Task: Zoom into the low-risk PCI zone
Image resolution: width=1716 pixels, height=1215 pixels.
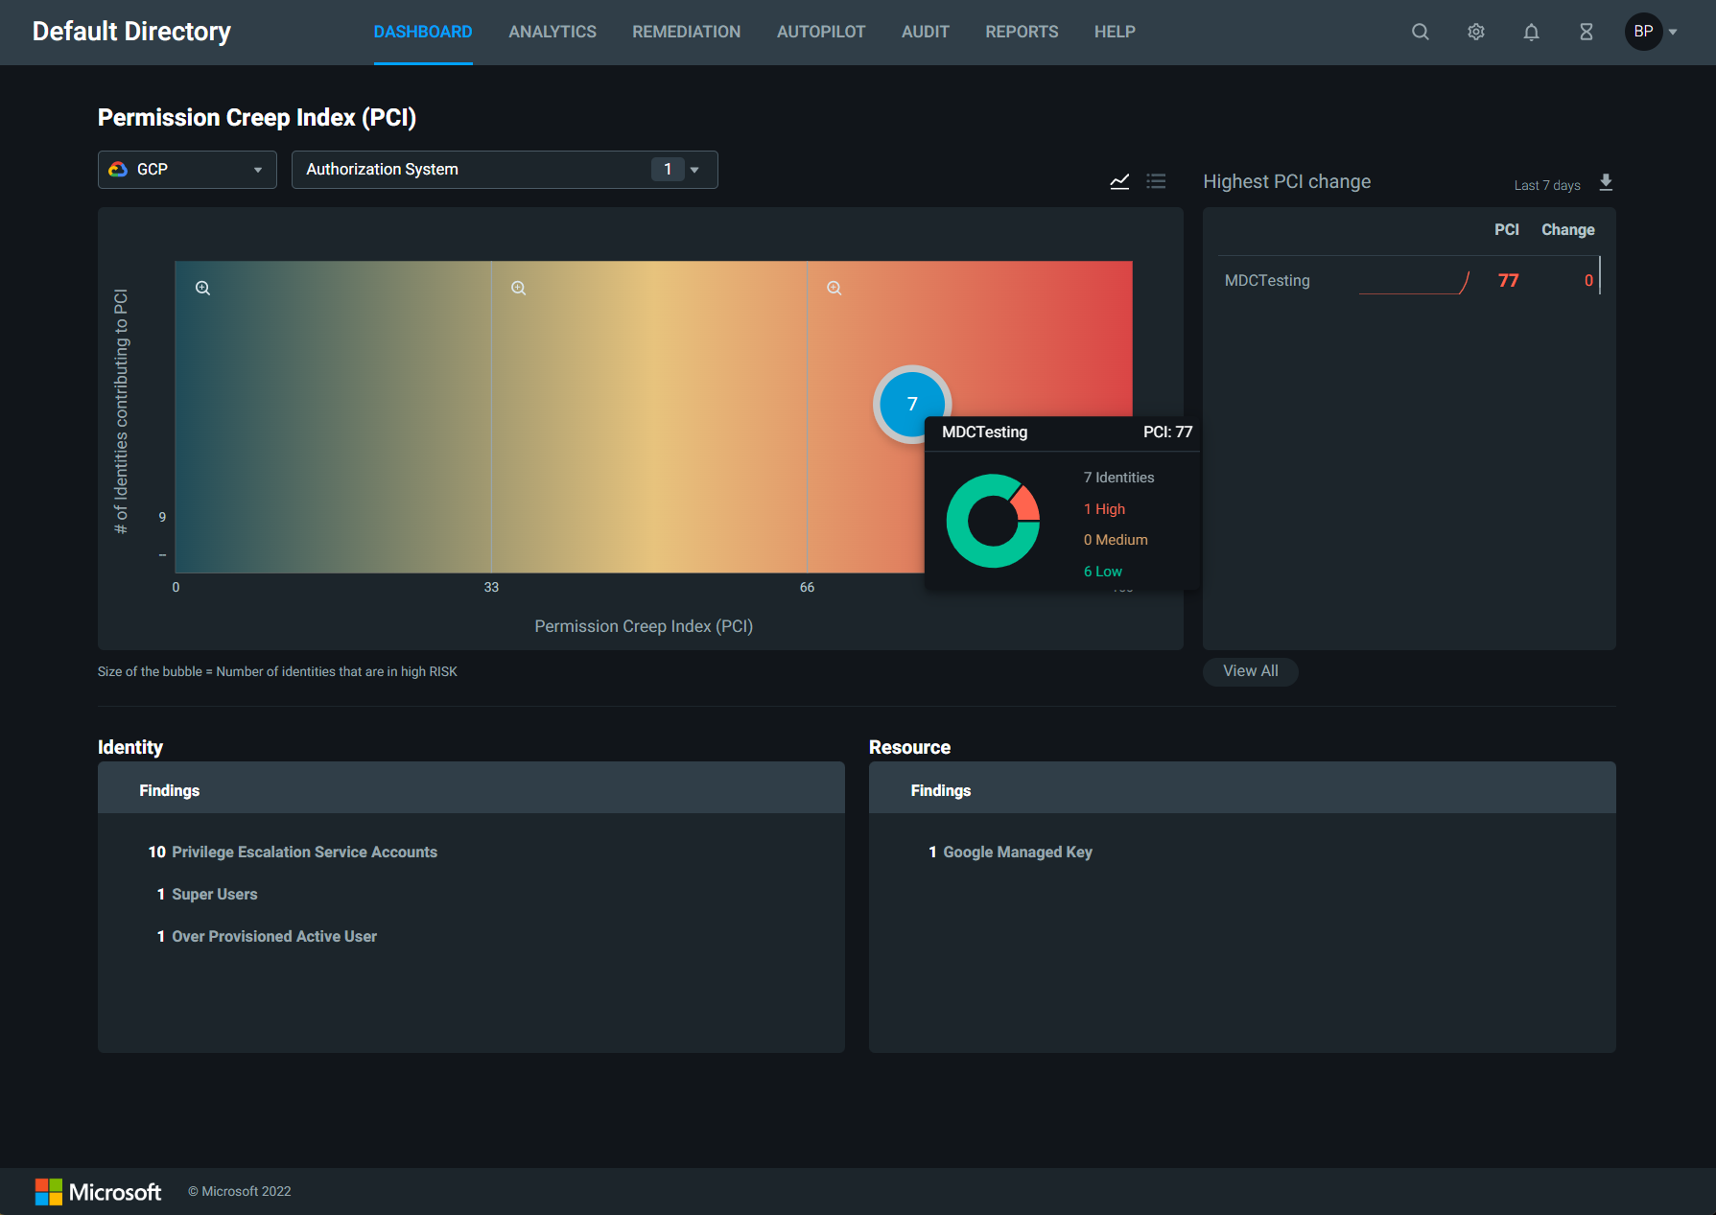Action: coord(203,288)
